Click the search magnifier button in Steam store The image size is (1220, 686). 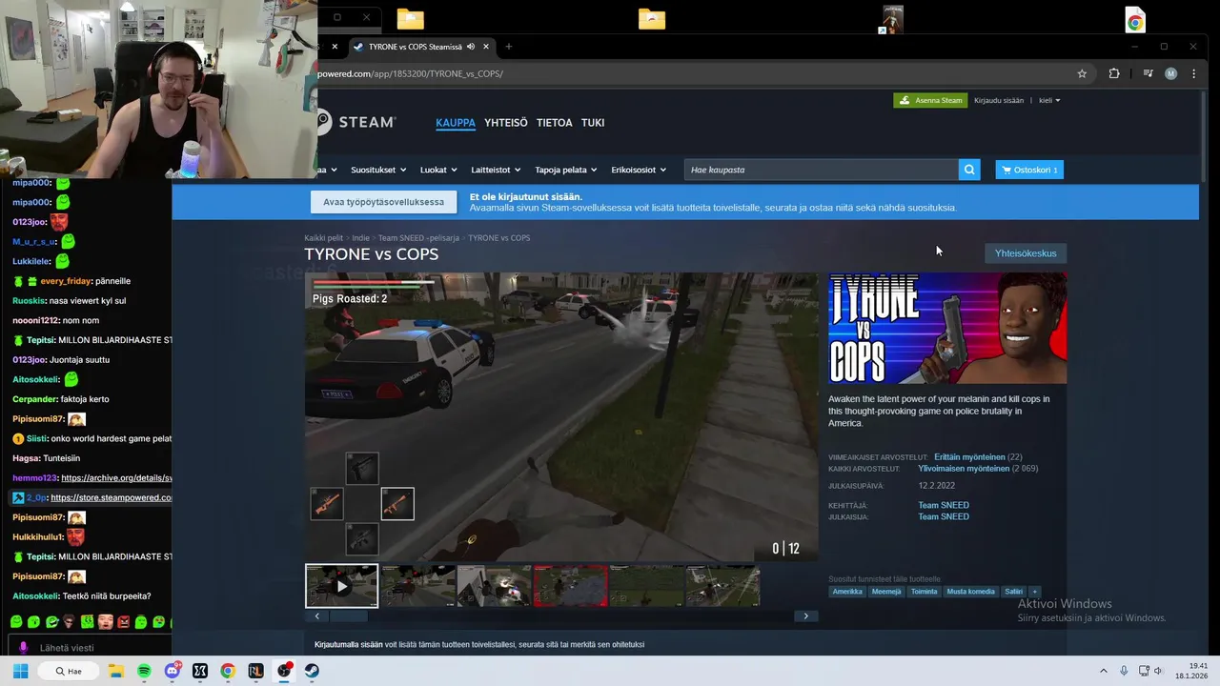[969, 170]
